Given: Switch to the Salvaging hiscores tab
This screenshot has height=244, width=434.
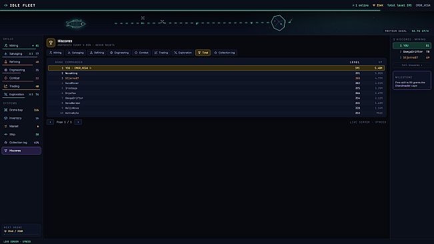Looking at the screenshot, I should pyautogui.click(x=75, y=53).
